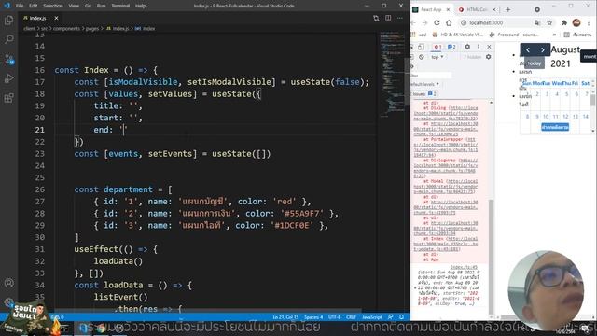This screenshot has width=597, height=336.
Task: Click the Chrome home button
Action: pos(449,22)
